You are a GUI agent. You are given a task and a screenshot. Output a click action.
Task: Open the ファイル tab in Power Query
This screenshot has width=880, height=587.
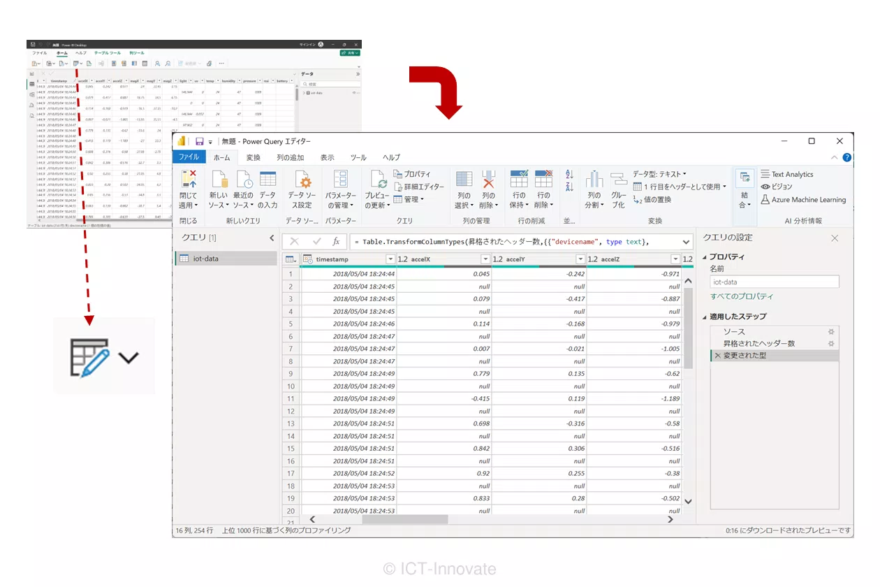click(189, 158)
